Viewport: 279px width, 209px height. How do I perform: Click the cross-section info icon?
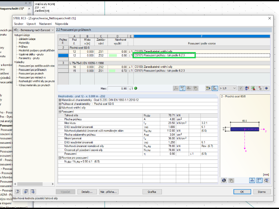[x=224, y=180]
